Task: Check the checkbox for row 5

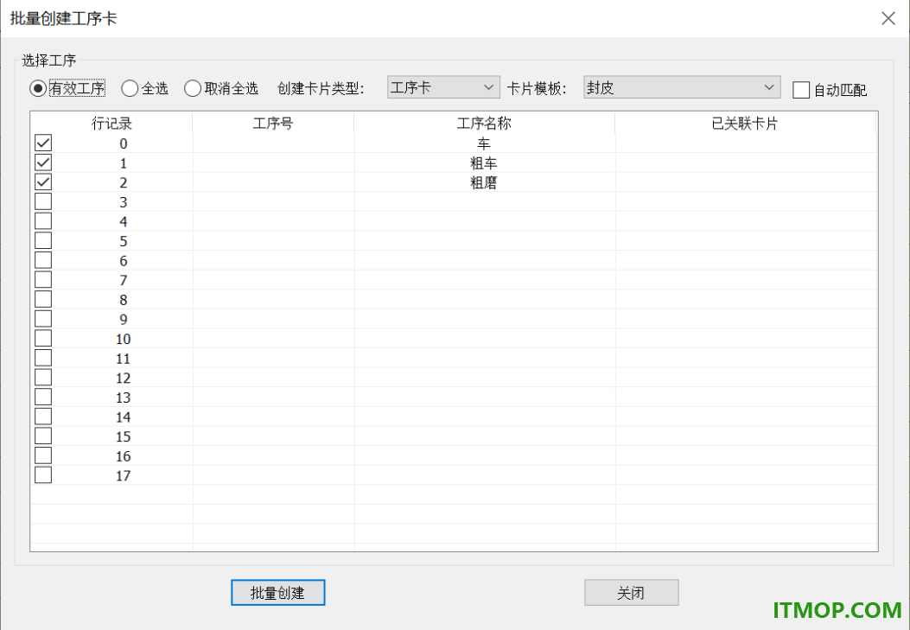Action: coord(43,241)
